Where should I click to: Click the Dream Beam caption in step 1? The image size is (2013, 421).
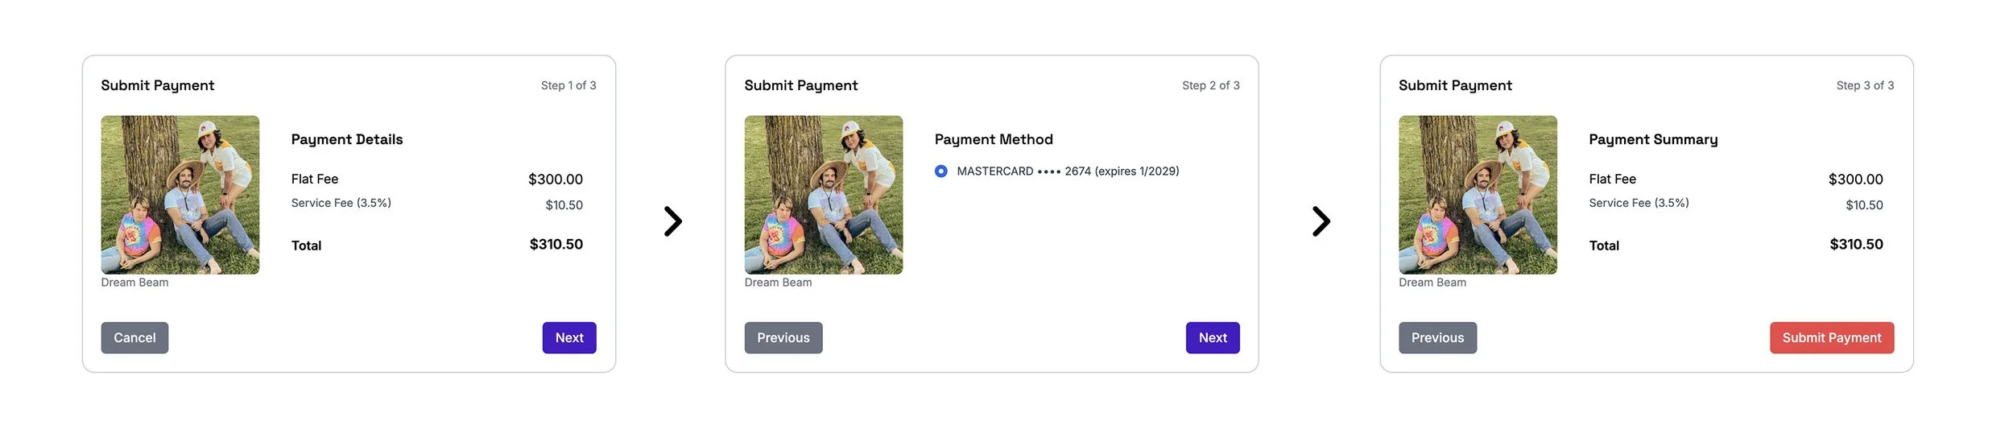(x=134, y=283)
